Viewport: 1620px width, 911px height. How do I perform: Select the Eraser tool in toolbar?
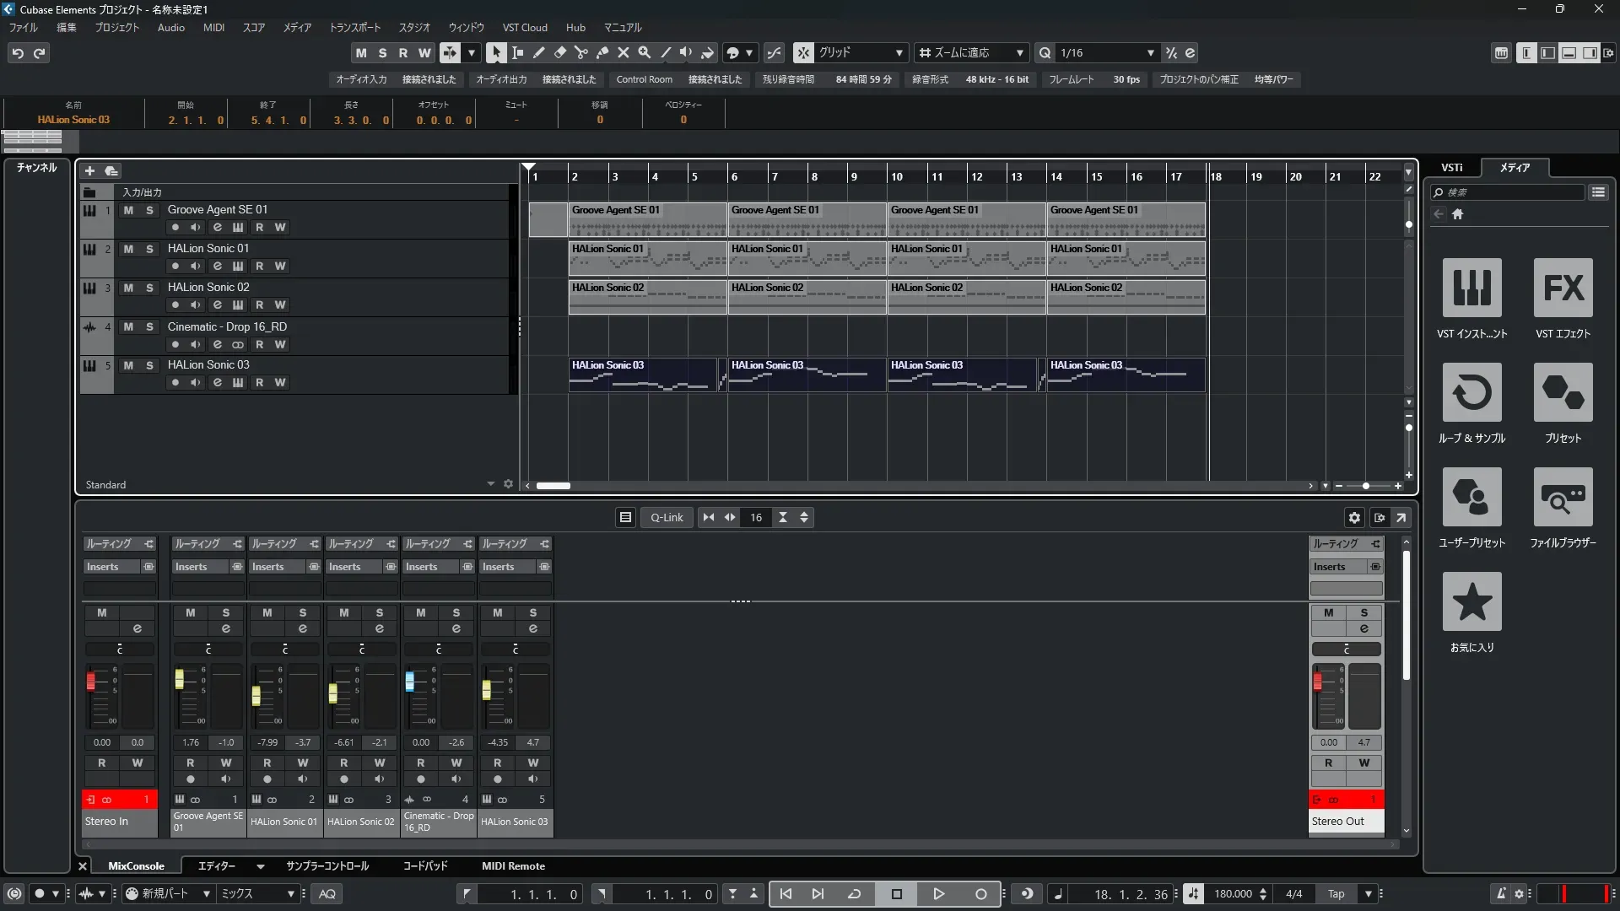559,52
